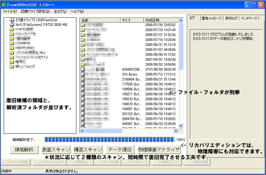Screen dimensions: 266x175
Task: Open the ヘルプ(H) menu
Action: click(77, 12)
